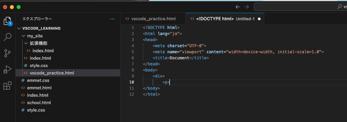Go back with the left arrow
Image resolution: width=347 pixels, height=122 pixels.
pyautogui.click(x=238, y=7)
